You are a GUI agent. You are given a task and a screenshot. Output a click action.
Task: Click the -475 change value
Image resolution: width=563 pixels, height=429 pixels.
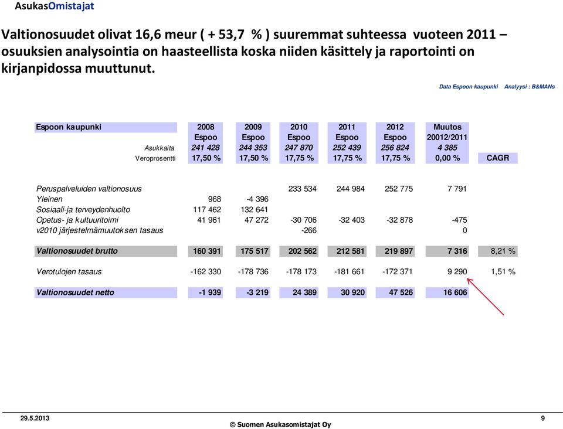click(459, 220)
